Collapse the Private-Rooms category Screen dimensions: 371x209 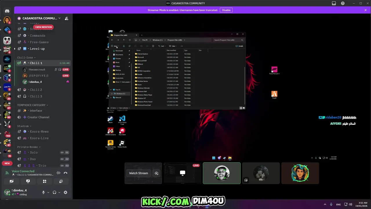point(29,147)
